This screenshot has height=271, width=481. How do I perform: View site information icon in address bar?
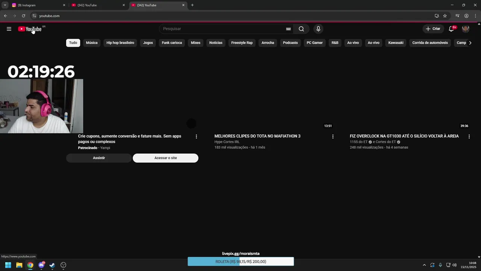[x=34, y=16]
